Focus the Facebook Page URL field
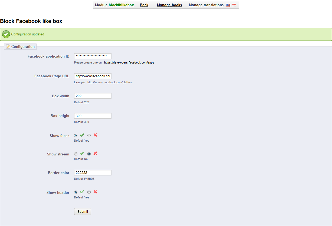The image size is (332, 226). pyautogui.click(x=93, y=76)
